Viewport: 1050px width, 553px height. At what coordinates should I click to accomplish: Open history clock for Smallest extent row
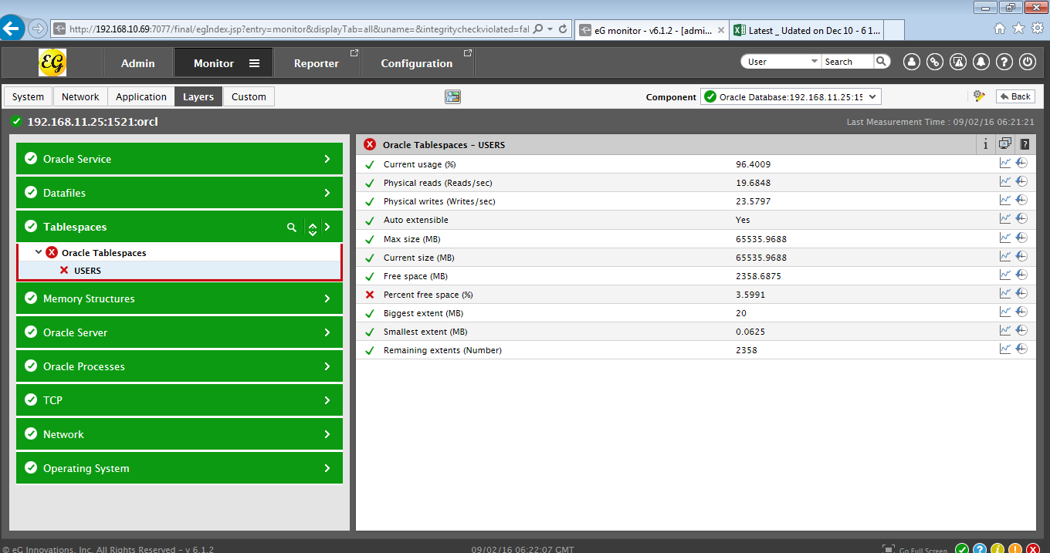click(1021, 330)
